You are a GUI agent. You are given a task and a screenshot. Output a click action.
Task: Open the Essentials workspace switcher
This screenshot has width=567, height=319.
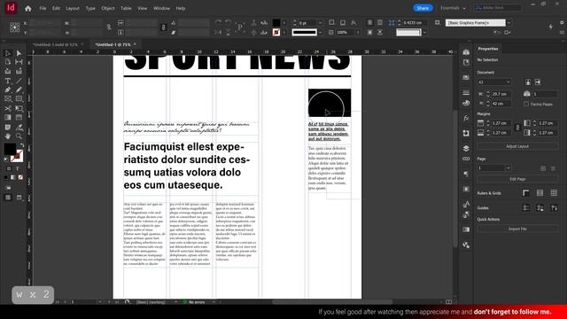[x=453, y=8]
